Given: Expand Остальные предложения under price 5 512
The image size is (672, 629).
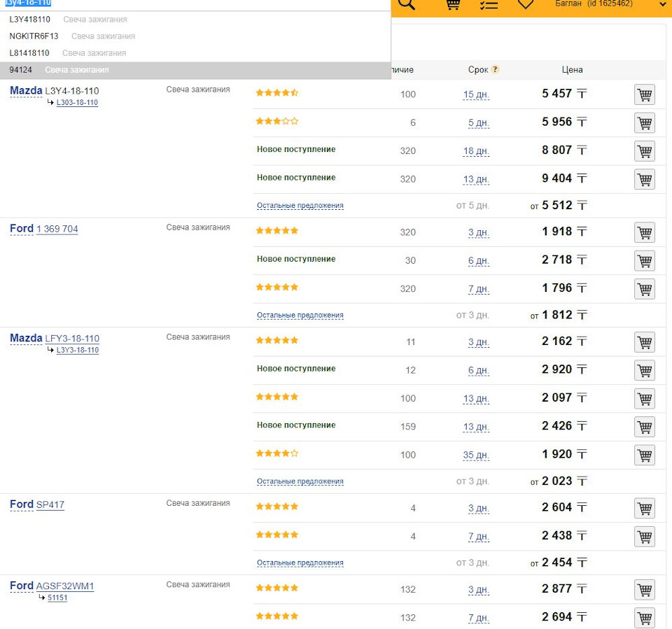Looking at the screenshot, I should pyautogui.click(x=300, y=206).
